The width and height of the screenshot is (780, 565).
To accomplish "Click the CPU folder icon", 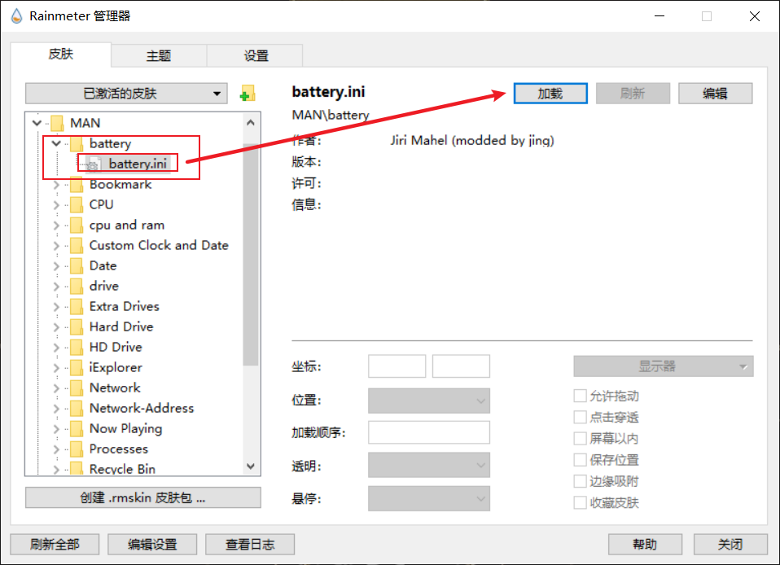I will tap(77, 204).
